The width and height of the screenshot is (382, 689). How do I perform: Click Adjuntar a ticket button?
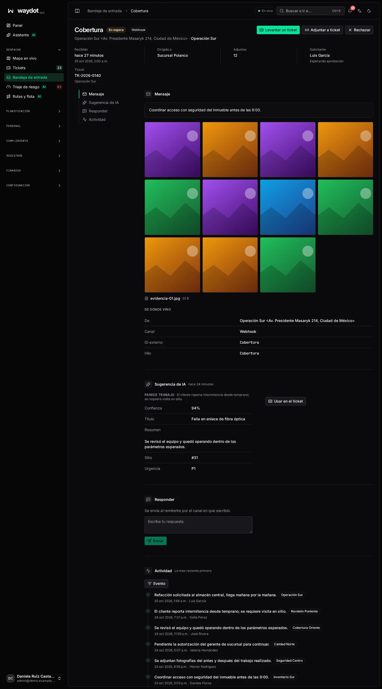322,30
